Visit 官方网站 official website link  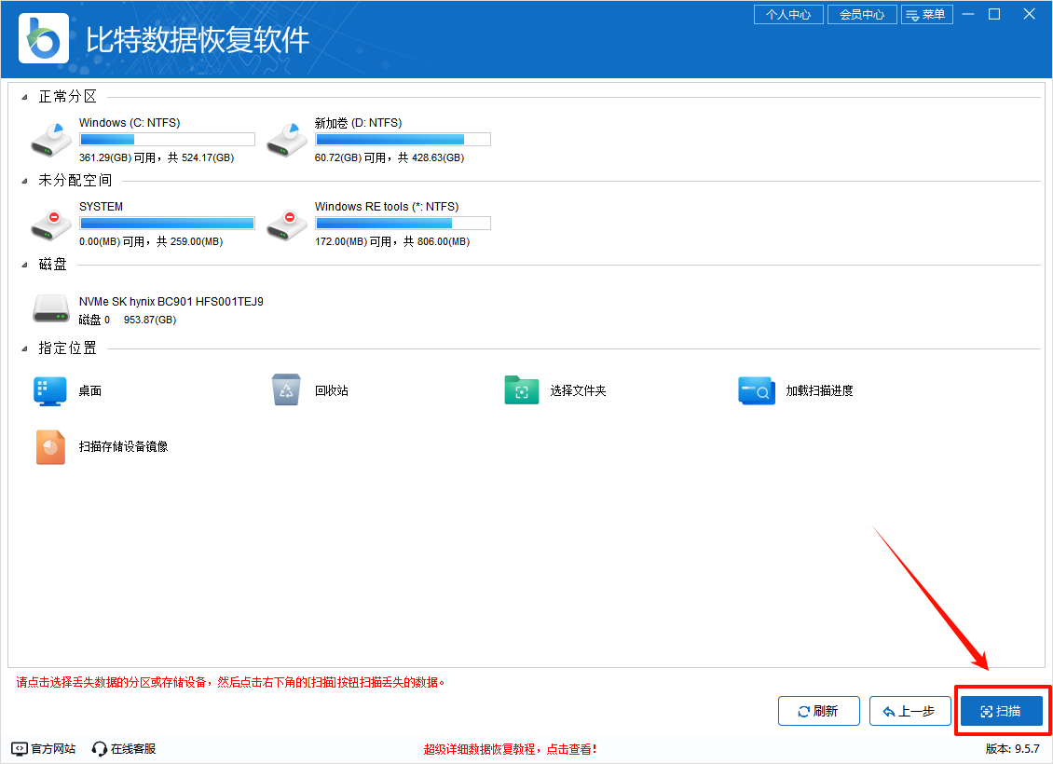click(43, 747)
